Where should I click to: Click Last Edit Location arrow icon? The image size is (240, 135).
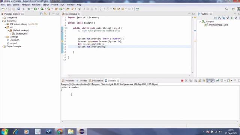click(x=114, y=9)
